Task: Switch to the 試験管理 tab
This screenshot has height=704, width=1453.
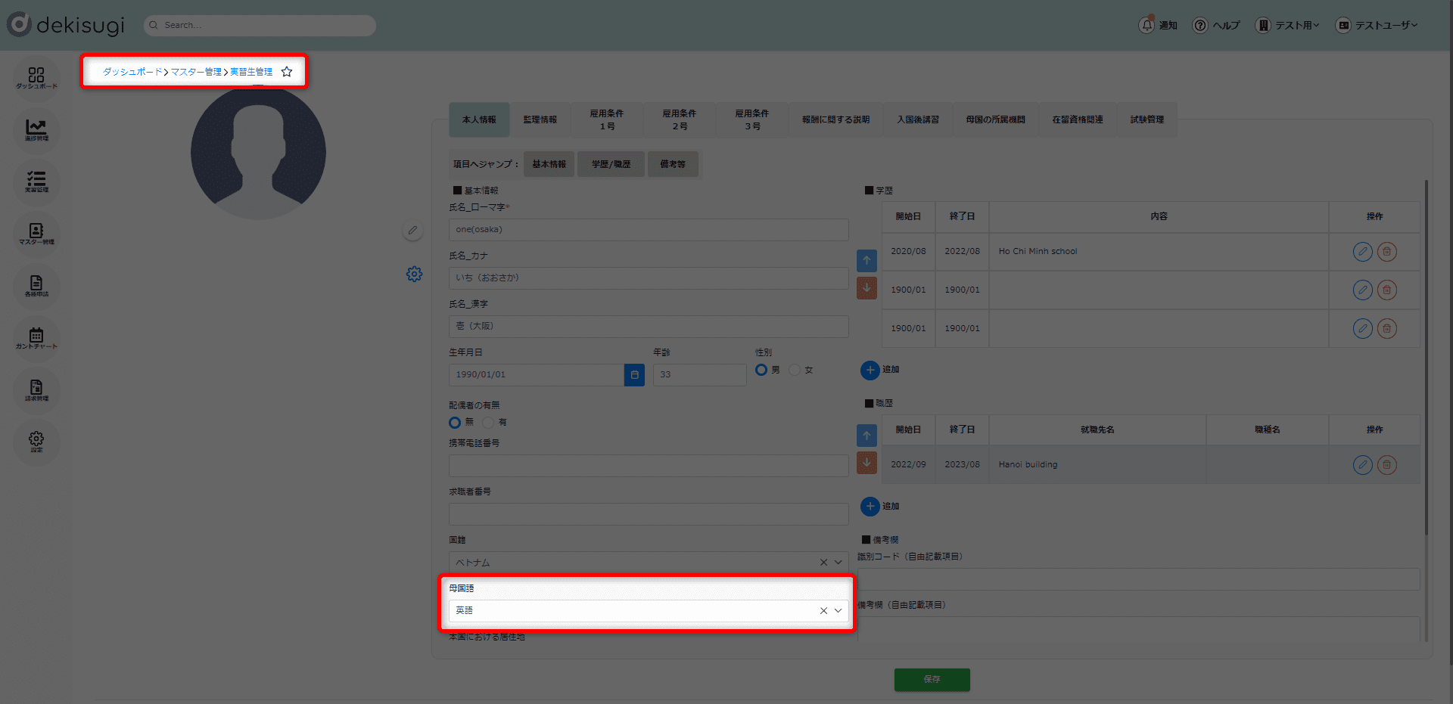Action: (1147, 119)
